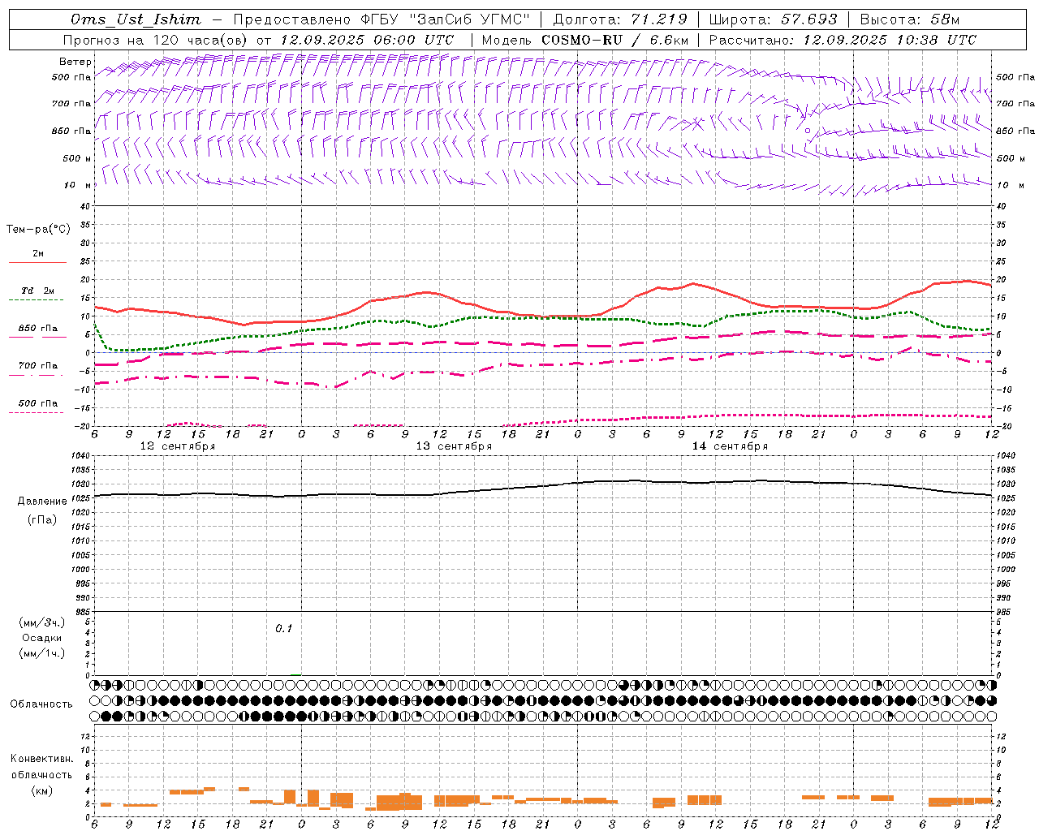The width and height of the screenshot is (1039, 831).
Task: Click the Осадки precipitation label
Action: (42, 638)
